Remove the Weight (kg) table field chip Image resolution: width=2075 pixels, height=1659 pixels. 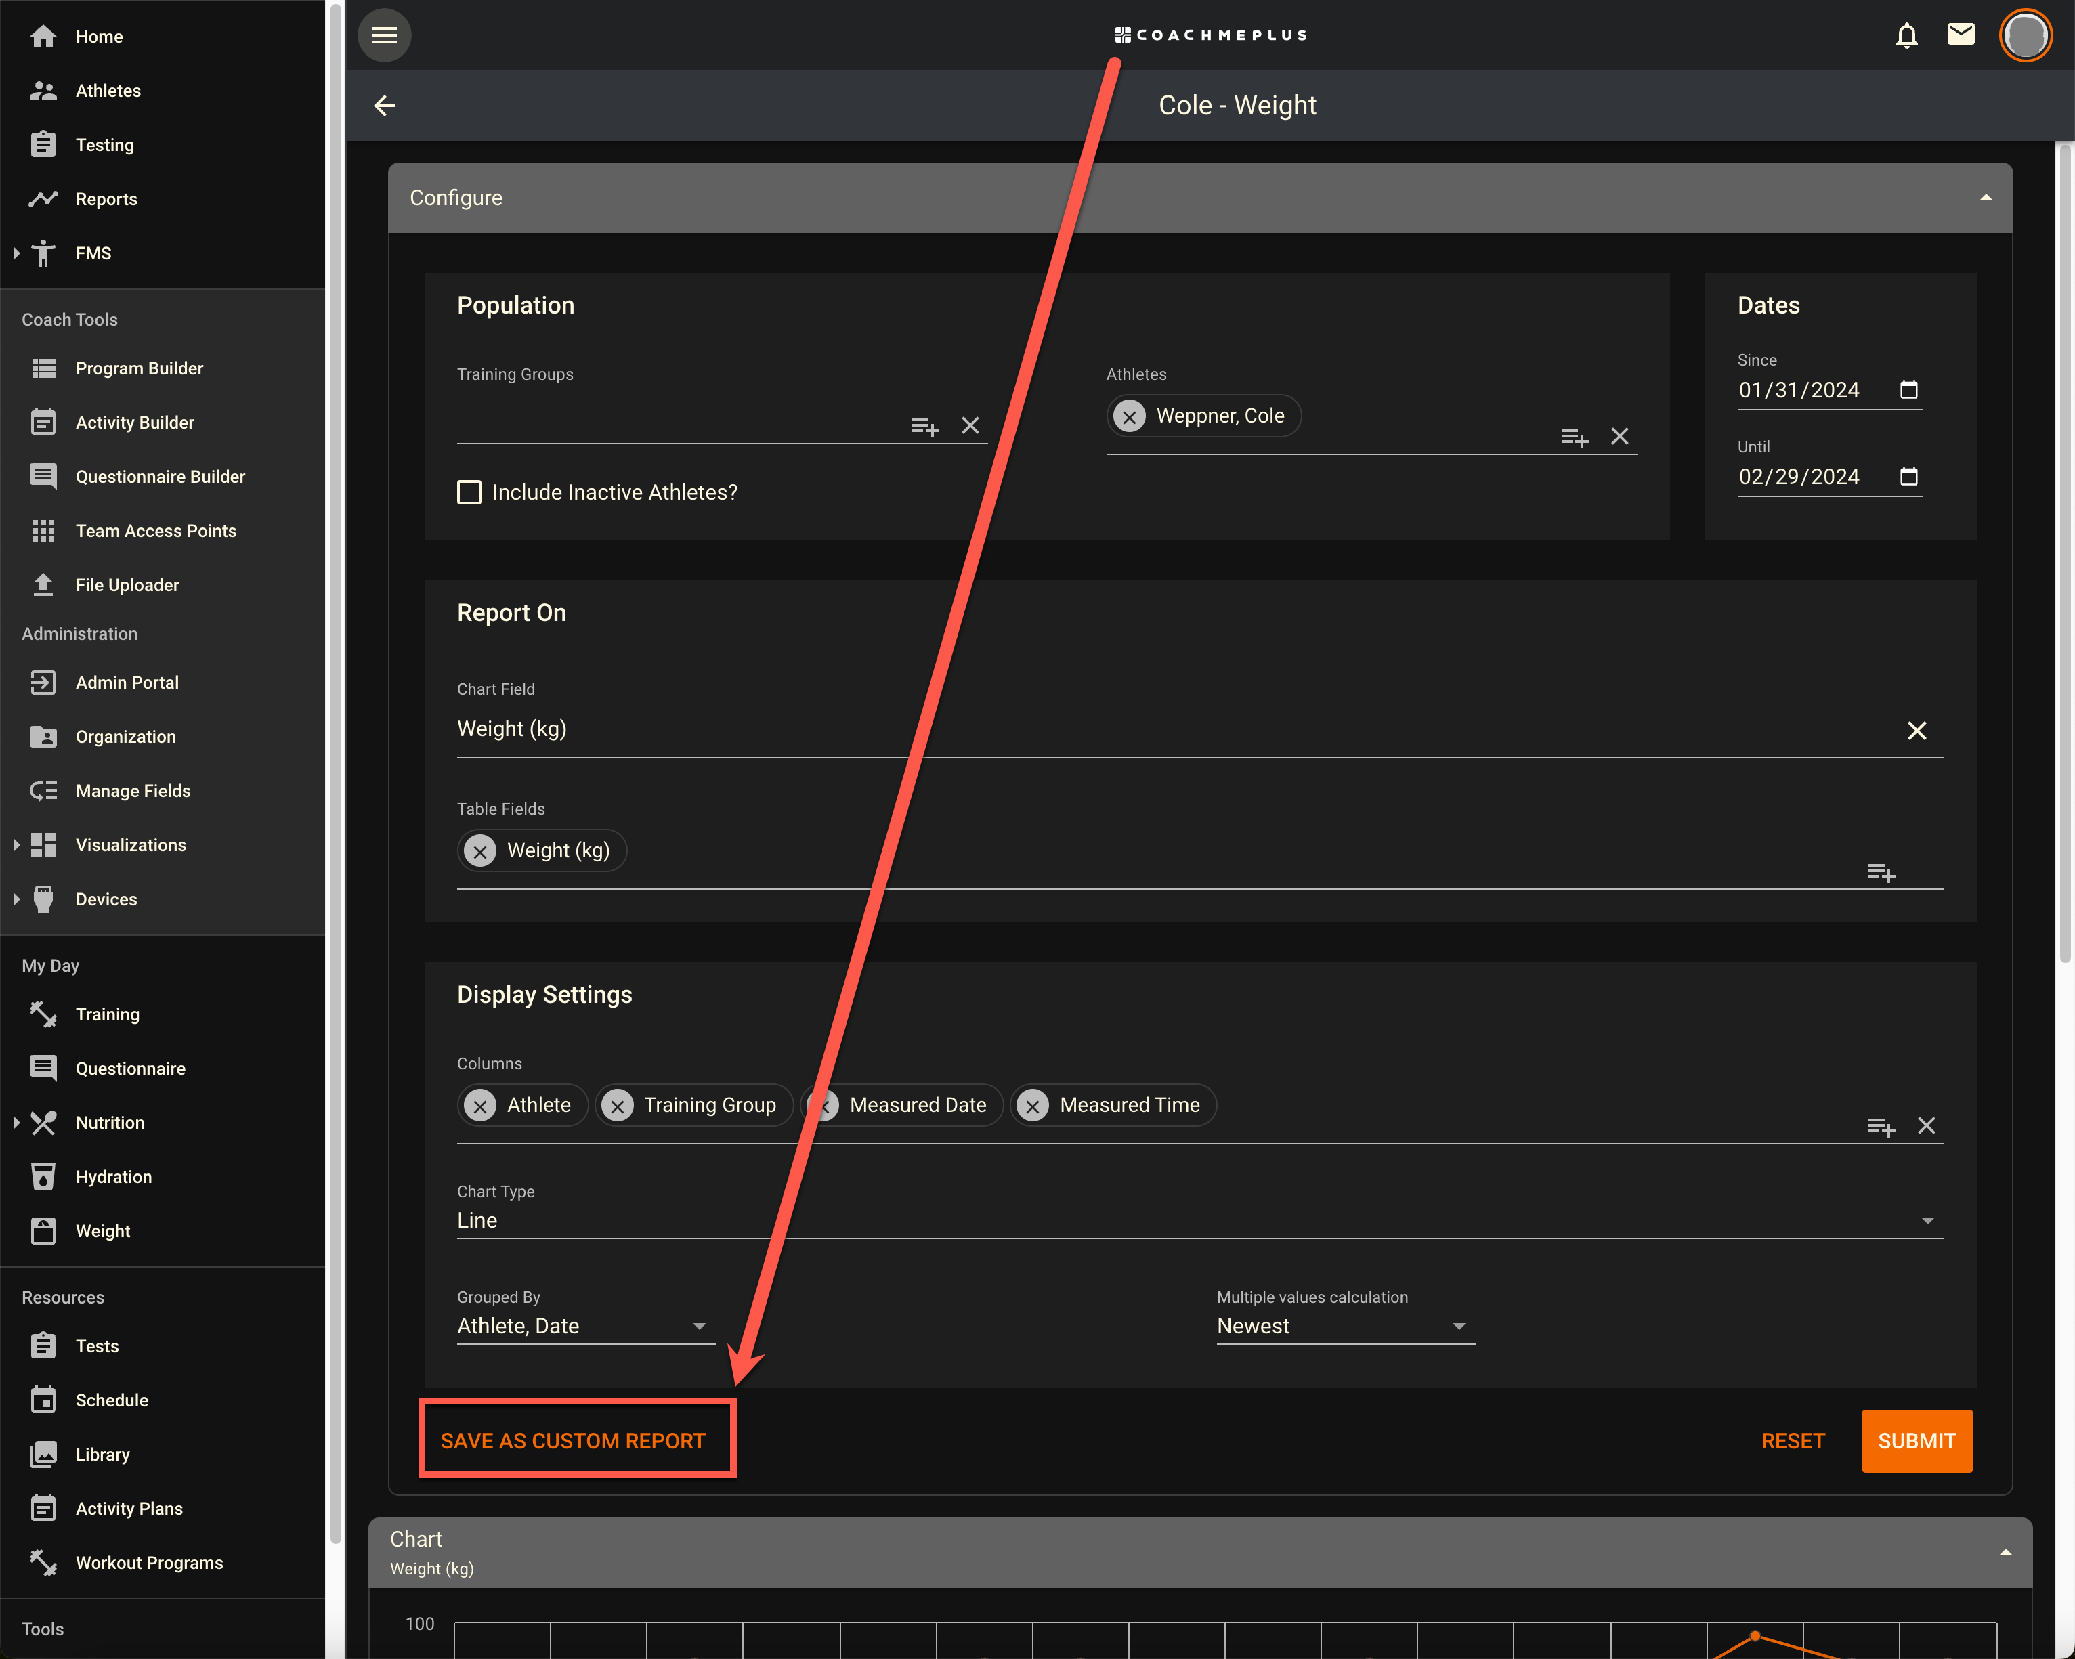[479, 852]
